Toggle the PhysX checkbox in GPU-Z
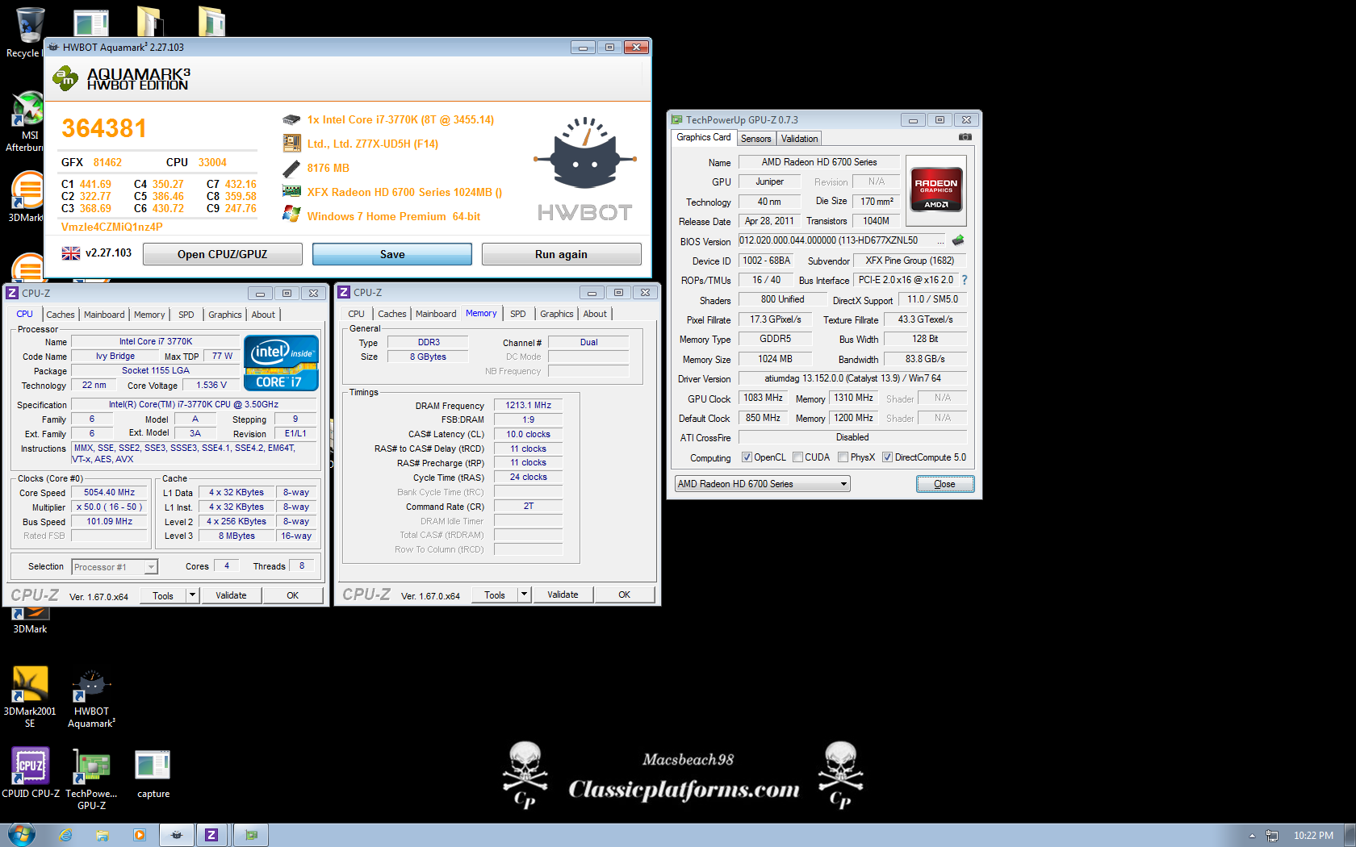The height and width of the screenshot is (847, 1356). tap(843, 457)
